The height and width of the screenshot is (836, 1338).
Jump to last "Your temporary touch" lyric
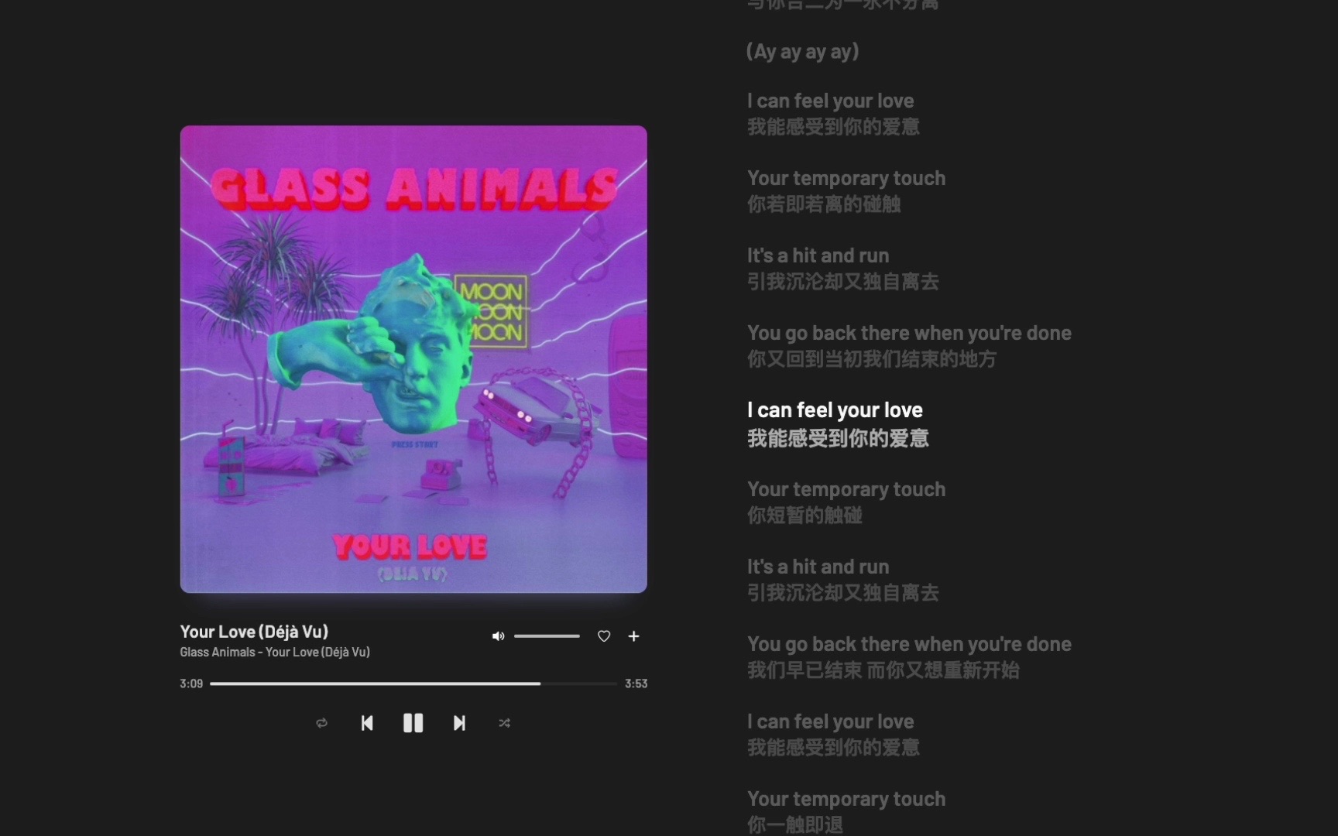(846, 810)
